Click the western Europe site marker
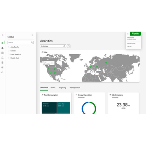The height and width of the screenshot is (146, 146). [91, 67]
